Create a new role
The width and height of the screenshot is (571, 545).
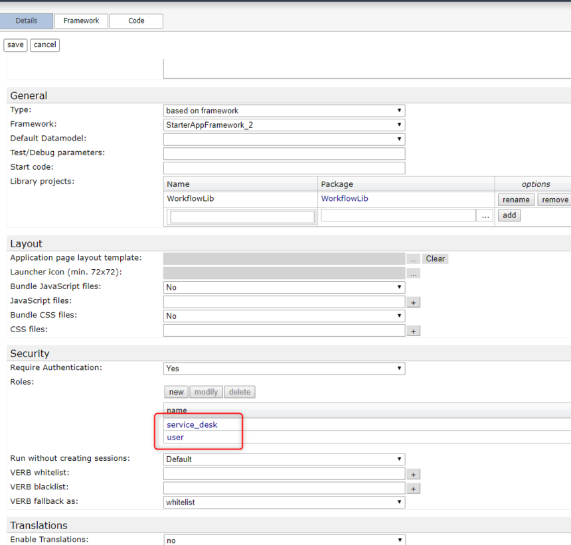176,392
